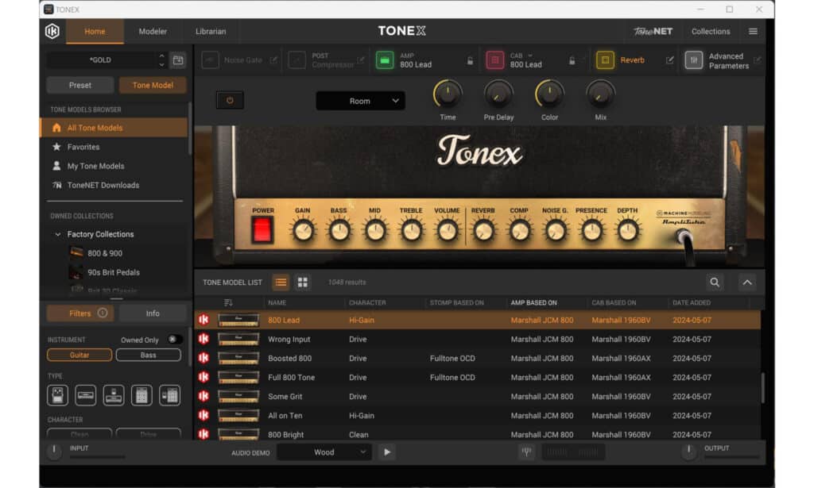
Task: Select Favorites in the browser
Action: [x=114, y=147]
